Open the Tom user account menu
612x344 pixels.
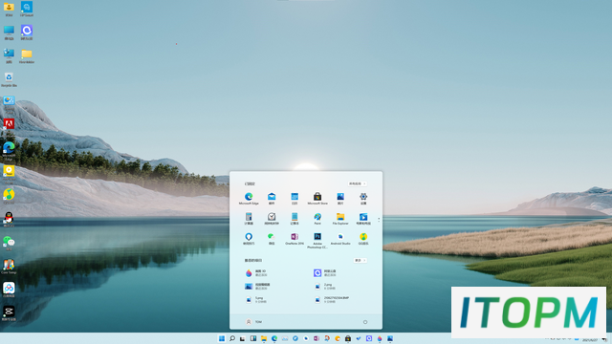pos(253,322)
